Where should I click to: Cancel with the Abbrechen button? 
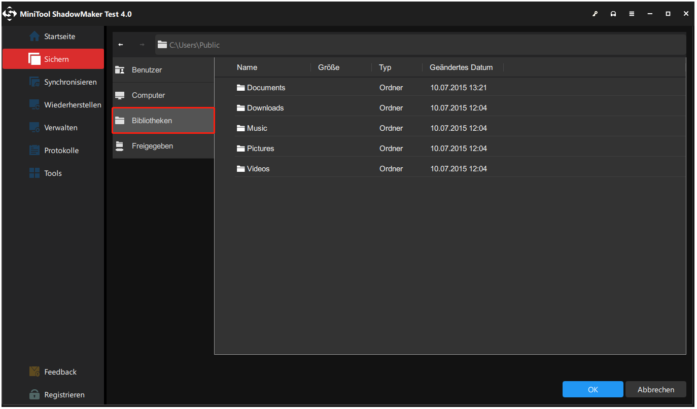pyautogui.click(x=655, y=389)
